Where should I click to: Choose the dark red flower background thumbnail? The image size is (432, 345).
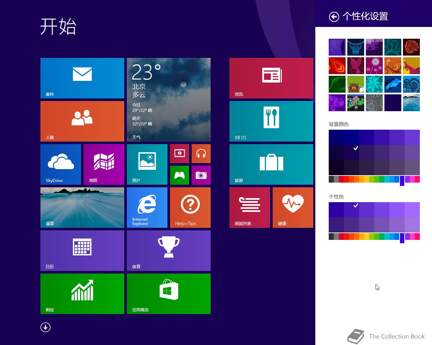pyautogui.click(x=411, y=47)
